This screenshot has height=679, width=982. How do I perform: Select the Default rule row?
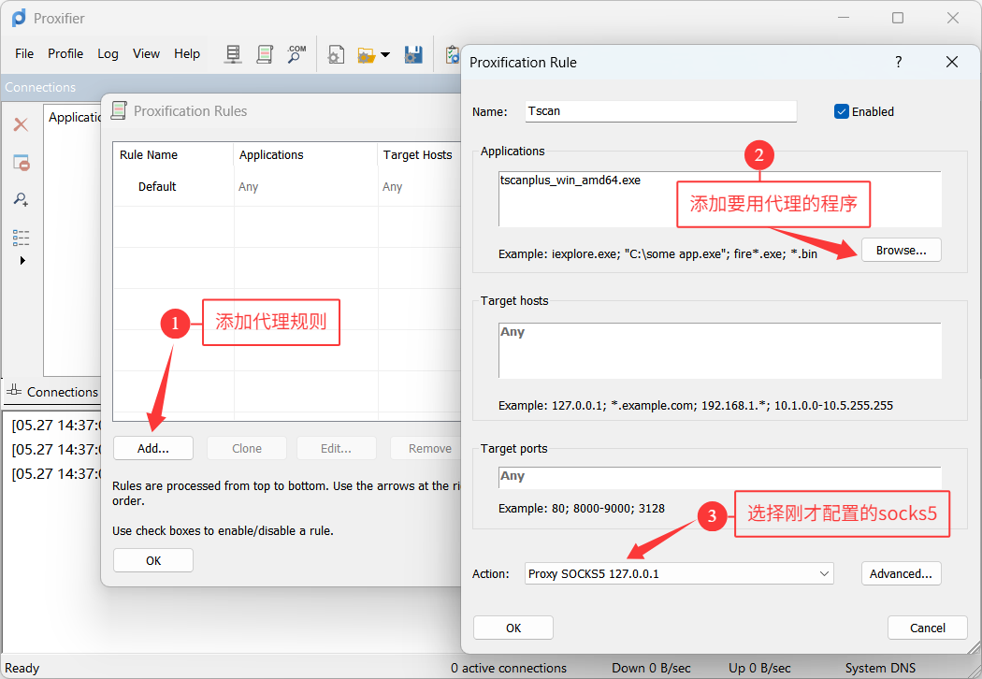point(287,187)
